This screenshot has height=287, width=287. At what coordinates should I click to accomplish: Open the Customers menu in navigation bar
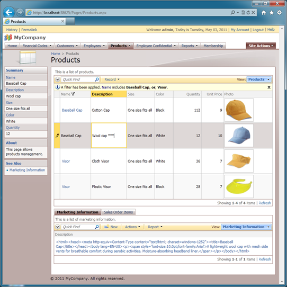pos(67,46)
